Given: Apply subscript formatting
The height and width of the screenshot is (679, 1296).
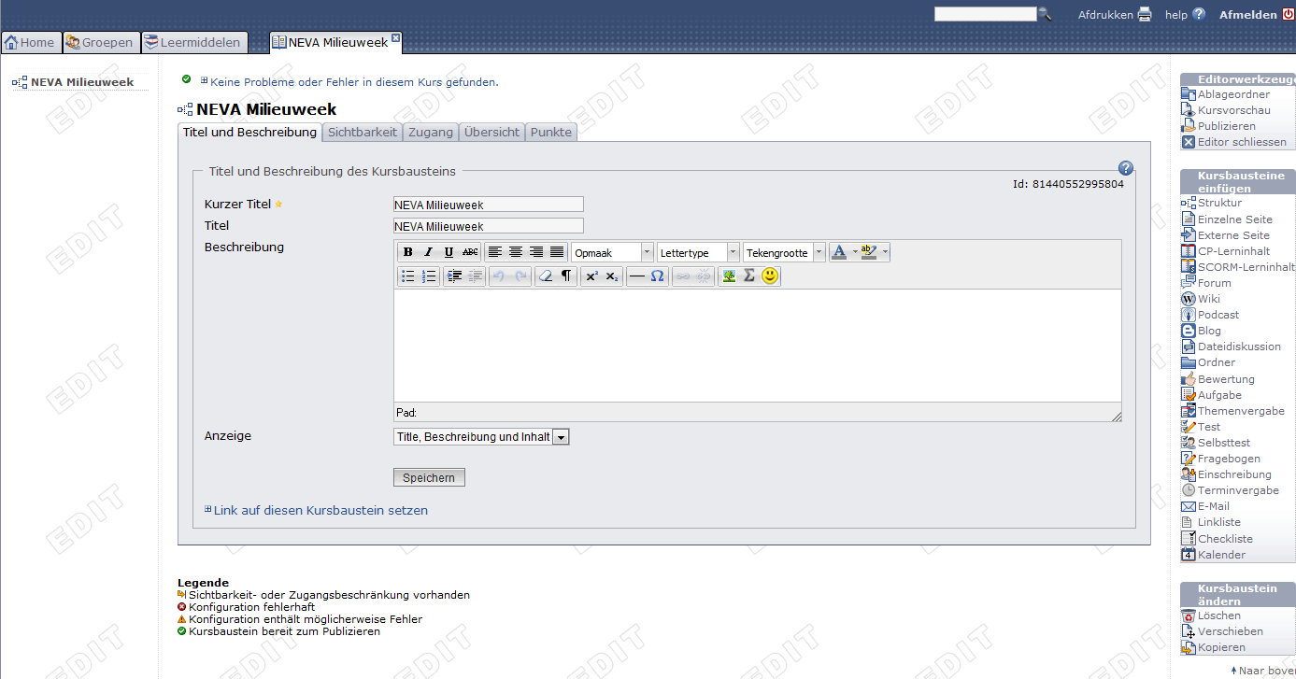Looking at the screenshot, I should [x=612, y=276].
